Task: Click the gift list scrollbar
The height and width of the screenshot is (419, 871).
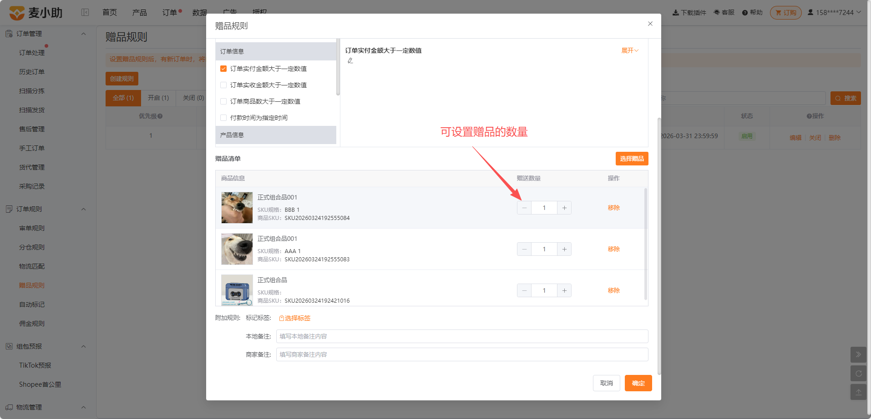Action: click(646, 244)
